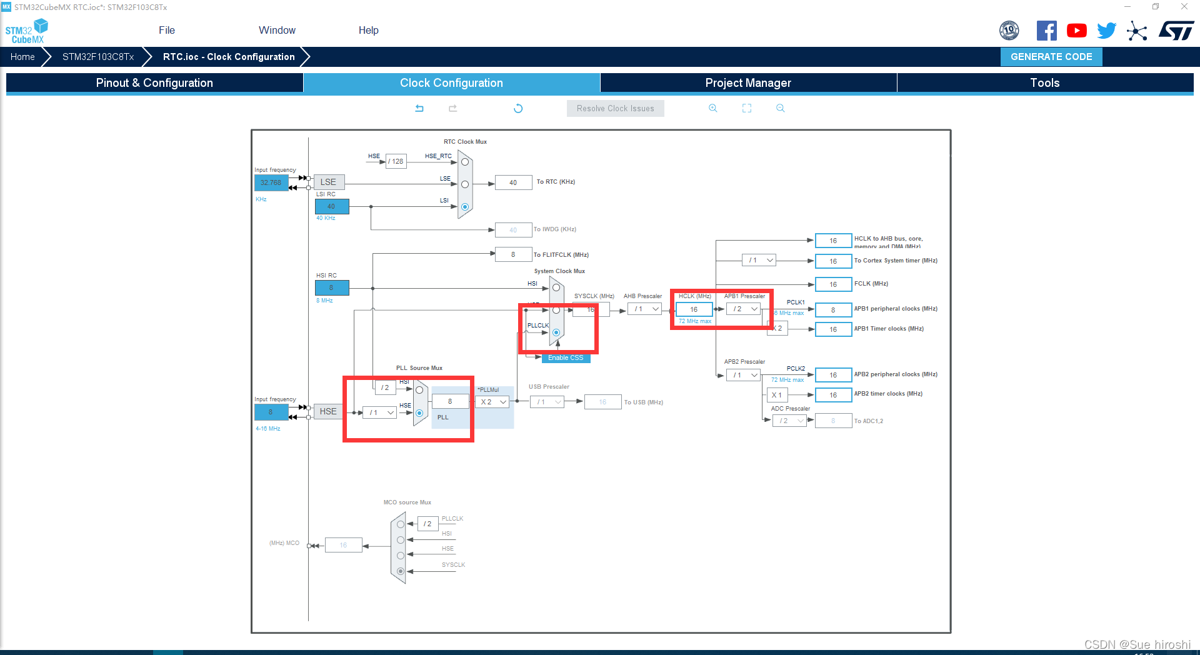The image size is (1200, 655).
Task: Click the HCLK (MHz) value field
Action: coord(694,309)
